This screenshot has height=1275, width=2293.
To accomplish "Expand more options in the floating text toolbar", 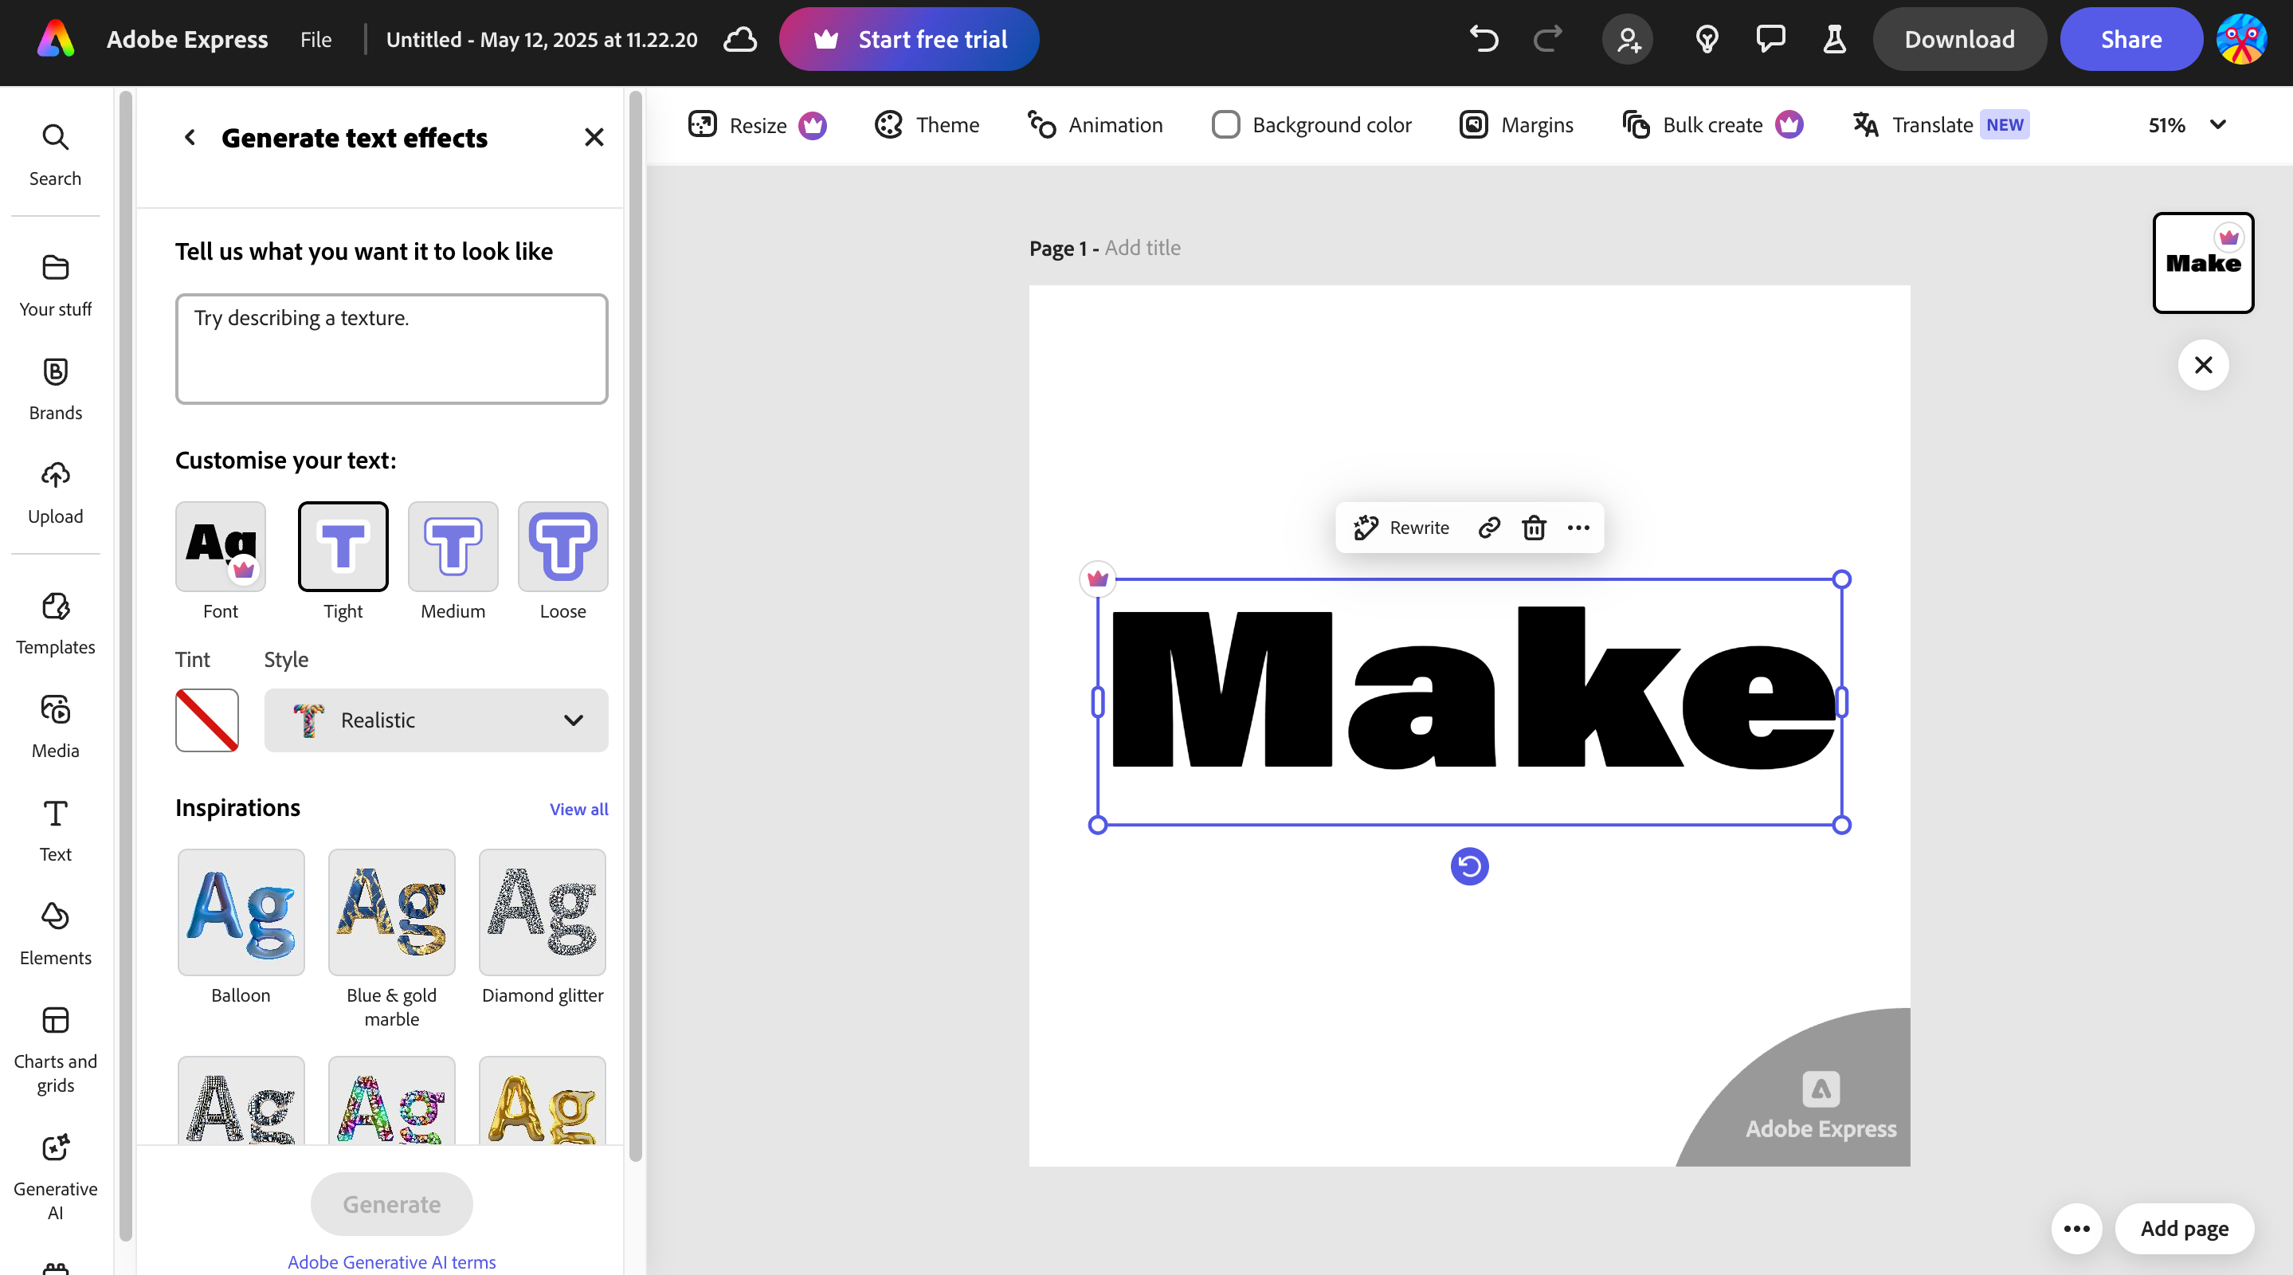I will 1578,527.
